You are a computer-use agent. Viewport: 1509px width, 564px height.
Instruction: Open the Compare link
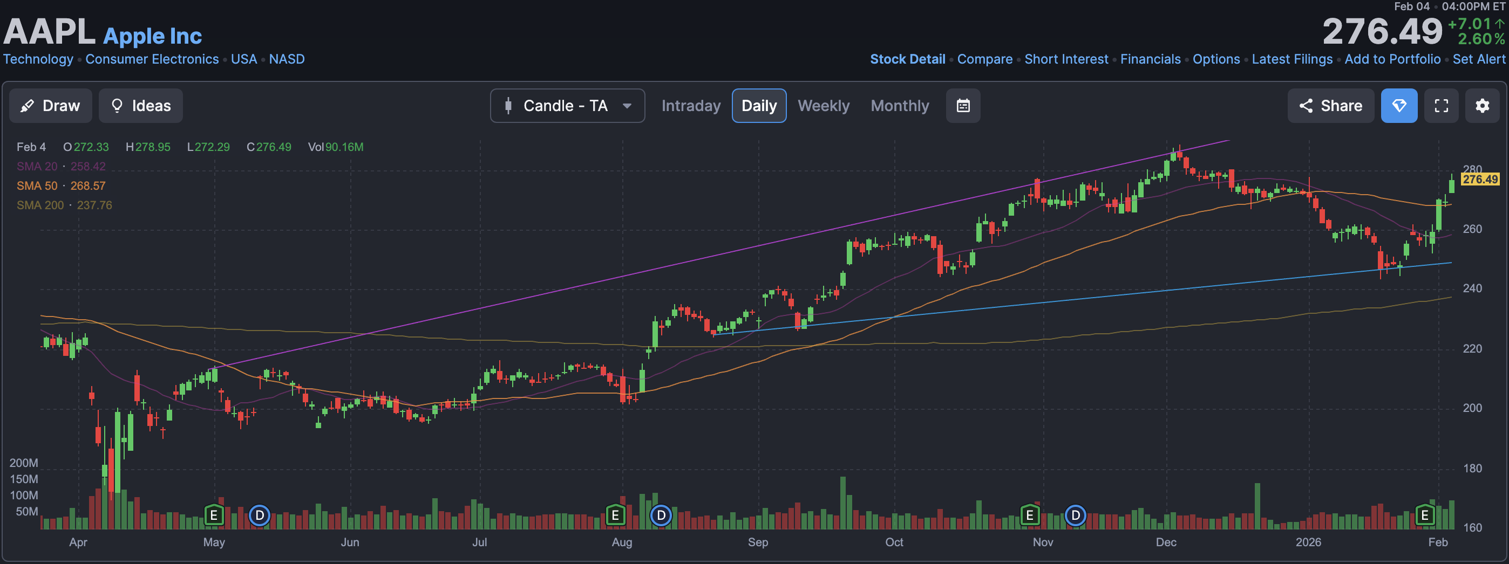coord(985,59)
